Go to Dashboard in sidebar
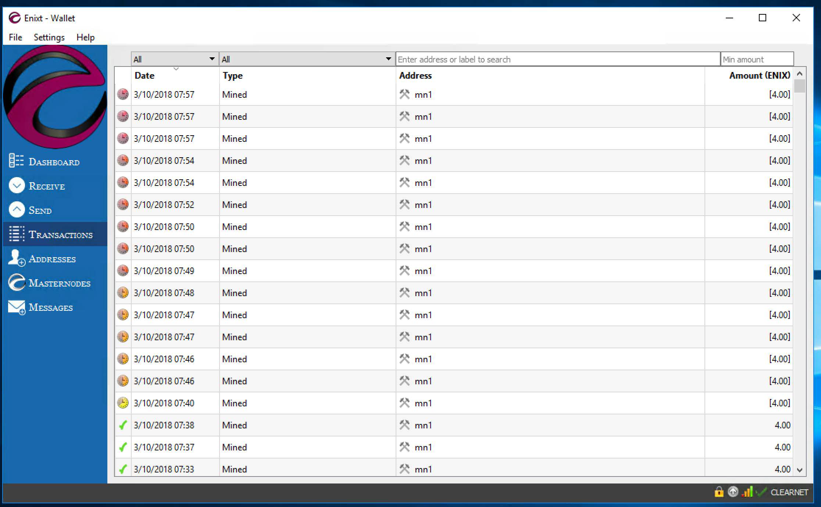 pos(54,162)
